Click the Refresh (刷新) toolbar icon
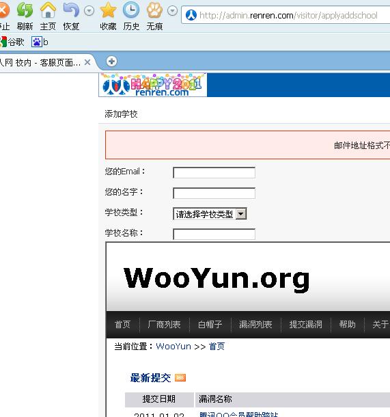 point(25,10)
